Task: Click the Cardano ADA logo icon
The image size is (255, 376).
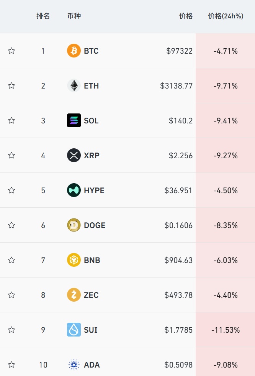Action: click(74, 365)
